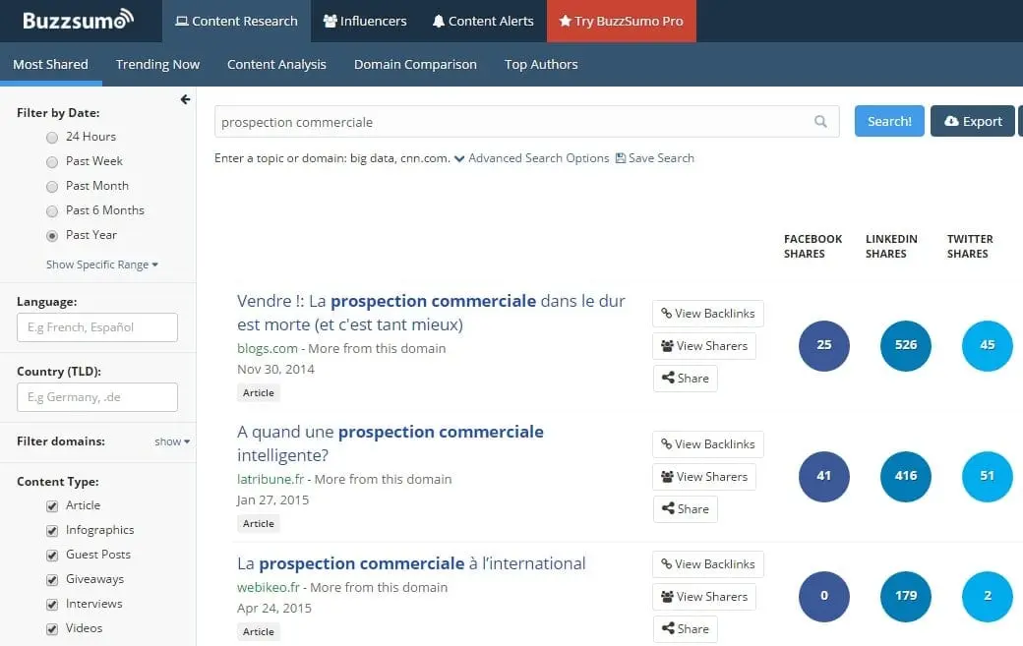This screenshot has width=1023, height=646.
Task: View Backlinks for the latribune.fr article
Action: point(708,444)
